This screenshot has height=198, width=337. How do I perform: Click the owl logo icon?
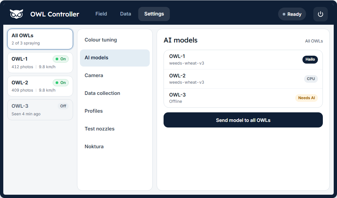click(16, 14)
